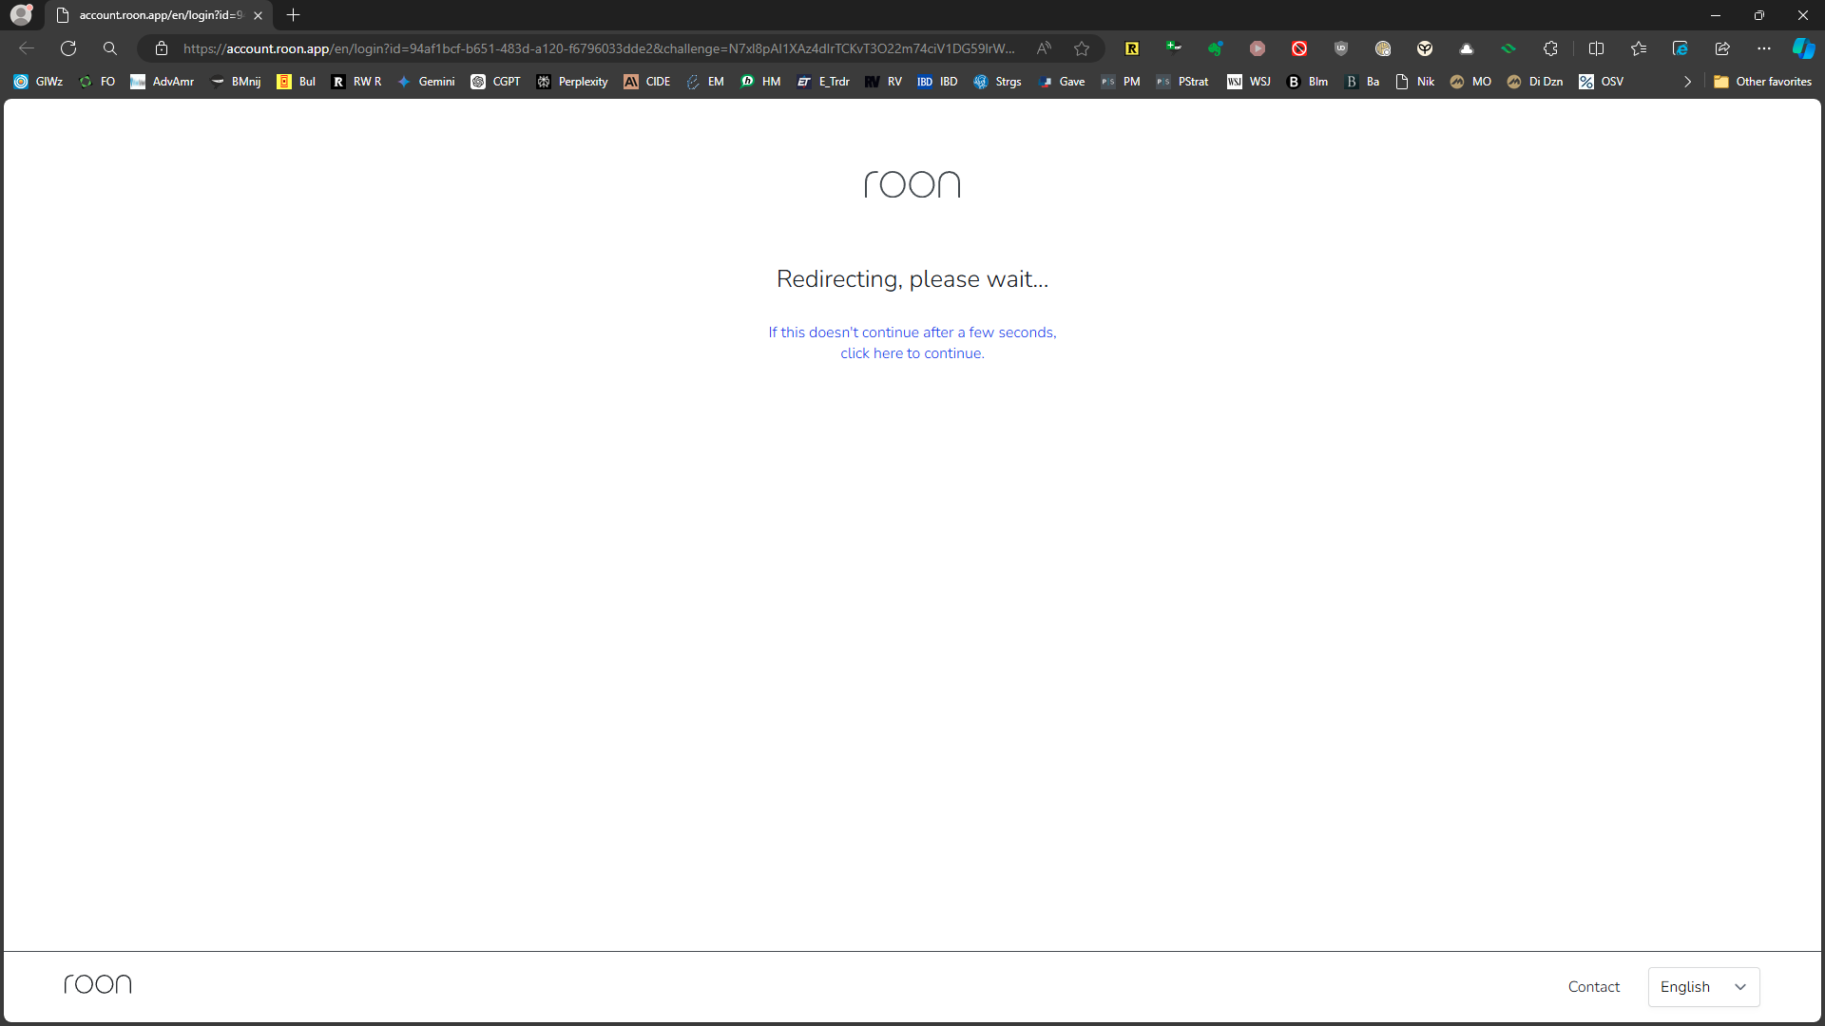The width and height of the screenshot is (1825, 1026).
Task: Click the roon logo at page top
Action: (912, 184)
